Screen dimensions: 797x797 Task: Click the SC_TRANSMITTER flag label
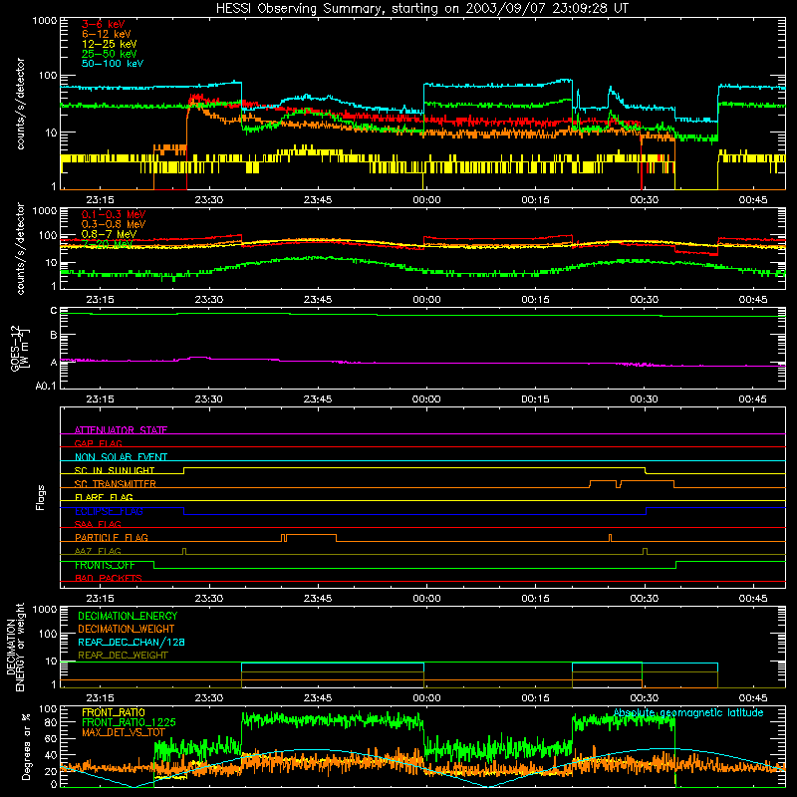coord(115,484)
